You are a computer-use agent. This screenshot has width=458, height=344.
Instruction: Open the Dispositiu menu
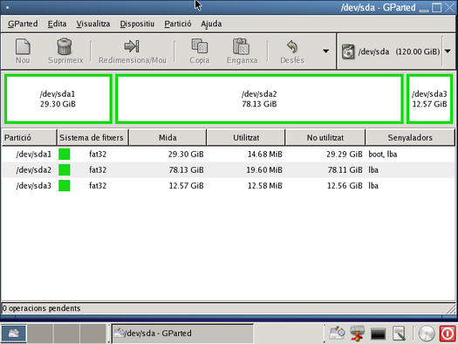(x=137, y=24)
